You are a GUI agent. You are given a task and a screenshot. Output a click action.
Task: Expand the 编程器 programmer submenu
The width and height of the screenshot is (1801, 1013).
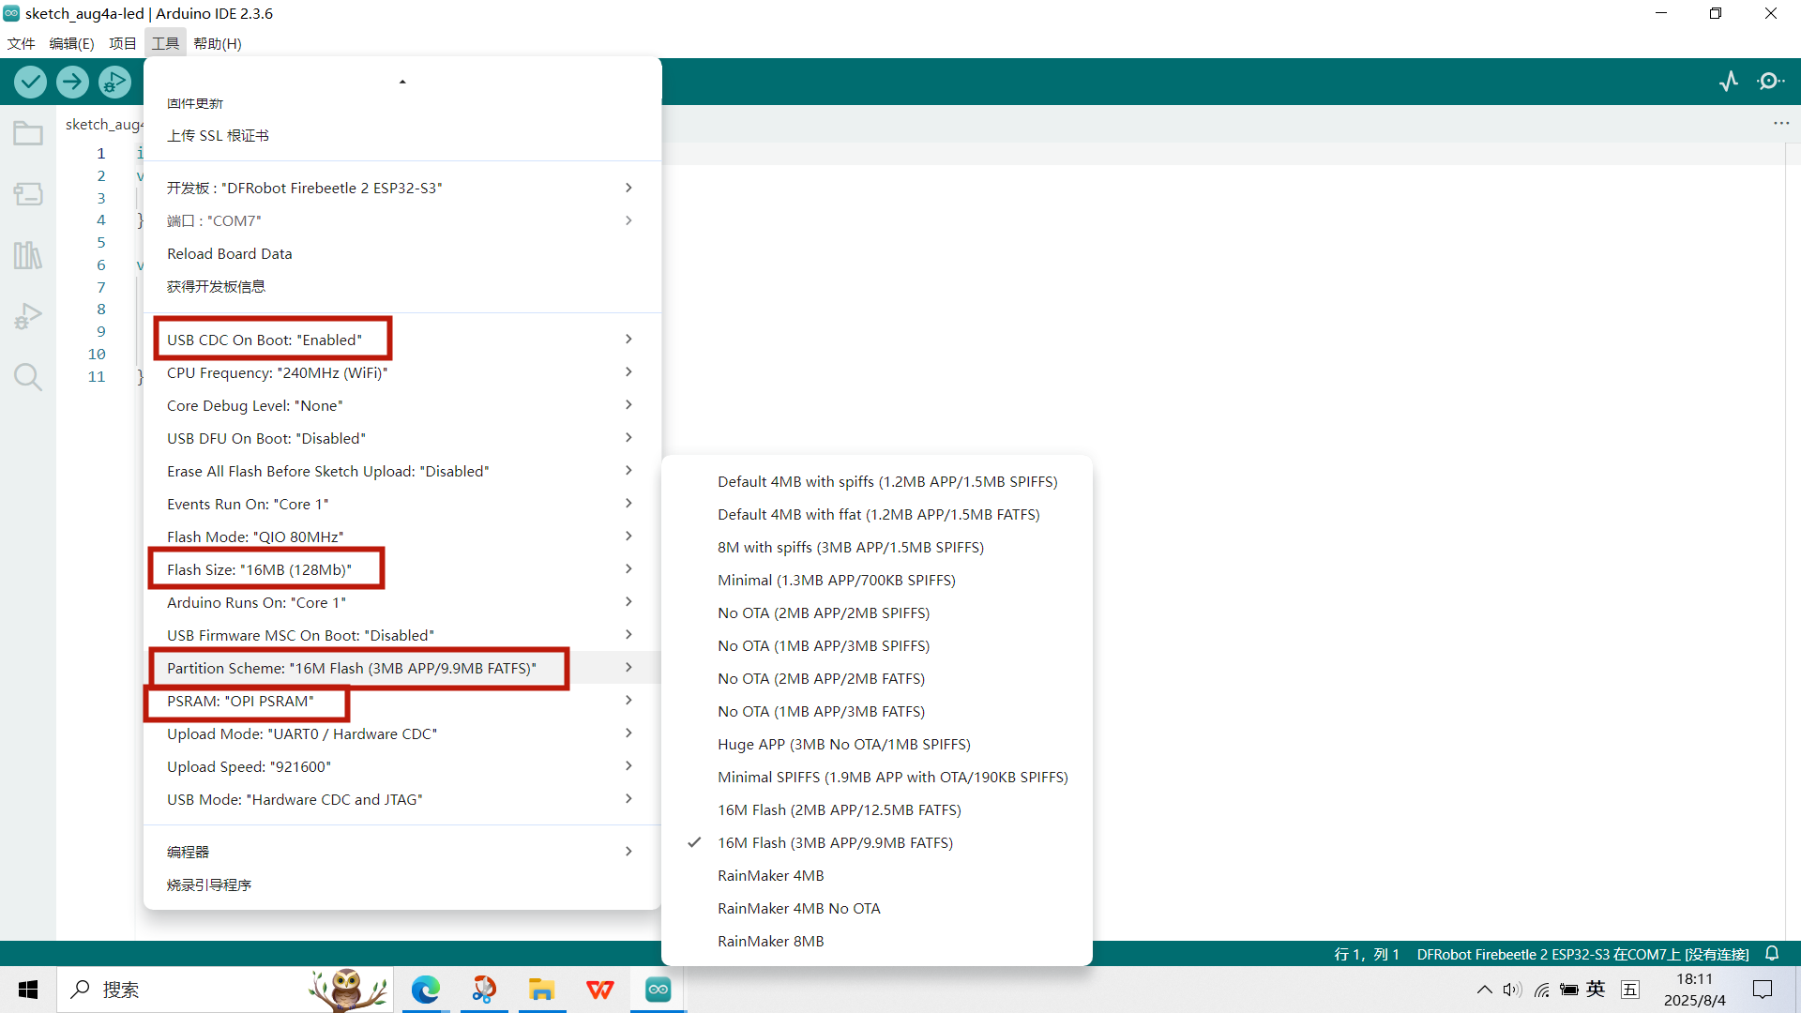[401, 852]
